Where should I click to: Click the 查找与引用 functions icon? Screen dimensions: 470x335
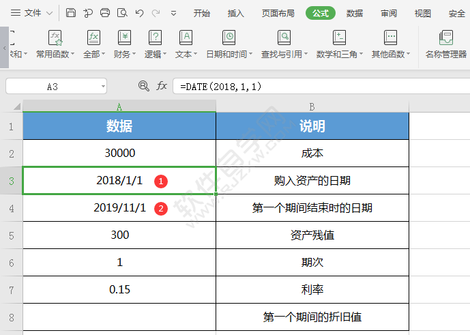pyautogui.click(x=284, y=38)
